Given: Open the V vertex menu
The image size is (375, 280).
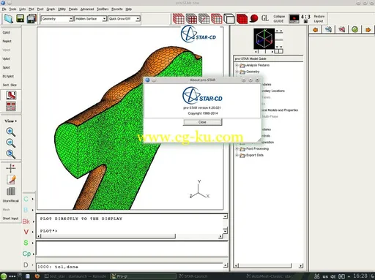Looking at the screenshot, I should point(29,232).
